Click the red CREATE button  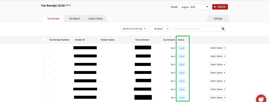pos(220,7)
